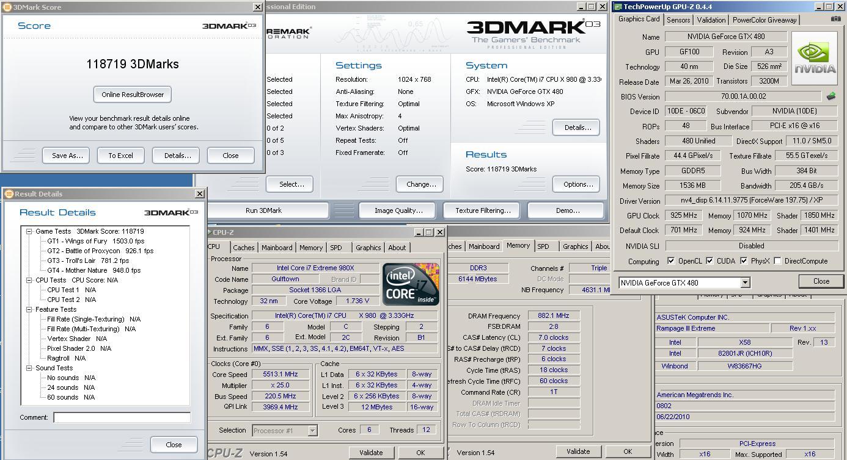Click the Select... tests button
Viewport: 847px width, 460px height.
(290, 184)
